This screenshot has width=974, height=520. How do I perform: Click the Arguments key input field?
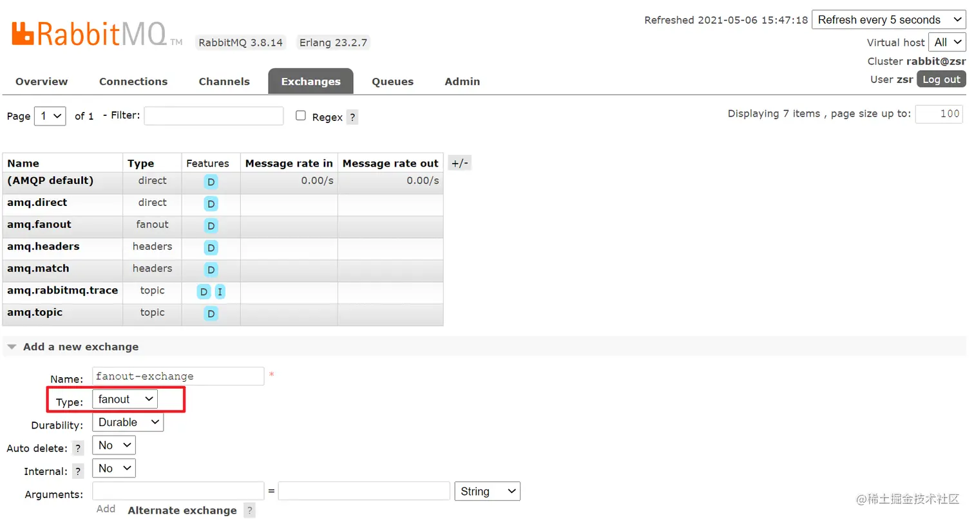[178, 491]
